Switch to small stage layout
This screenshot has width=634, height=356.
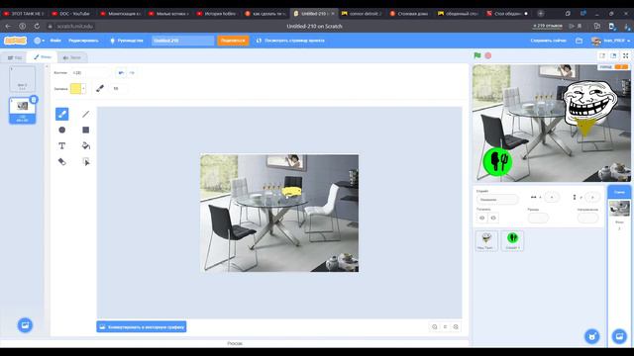click(x=602, y=55)
